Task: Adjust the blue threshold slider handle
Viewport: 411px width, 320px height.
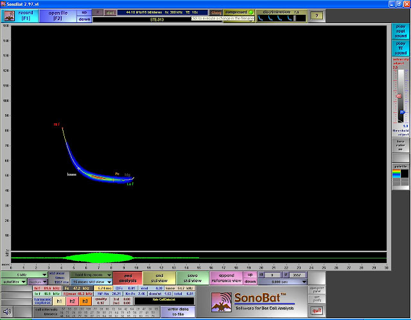Action: pos(403,112)
